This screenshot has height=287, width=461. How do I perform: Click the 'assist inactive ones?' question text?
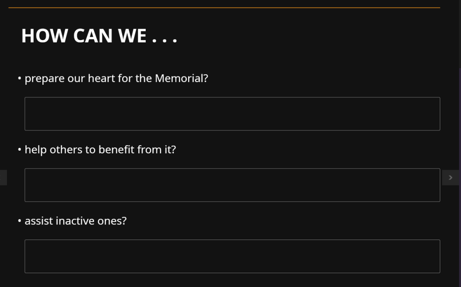coord(75,221)
